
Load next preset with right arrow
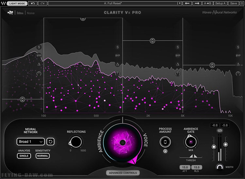pos(197,3)
